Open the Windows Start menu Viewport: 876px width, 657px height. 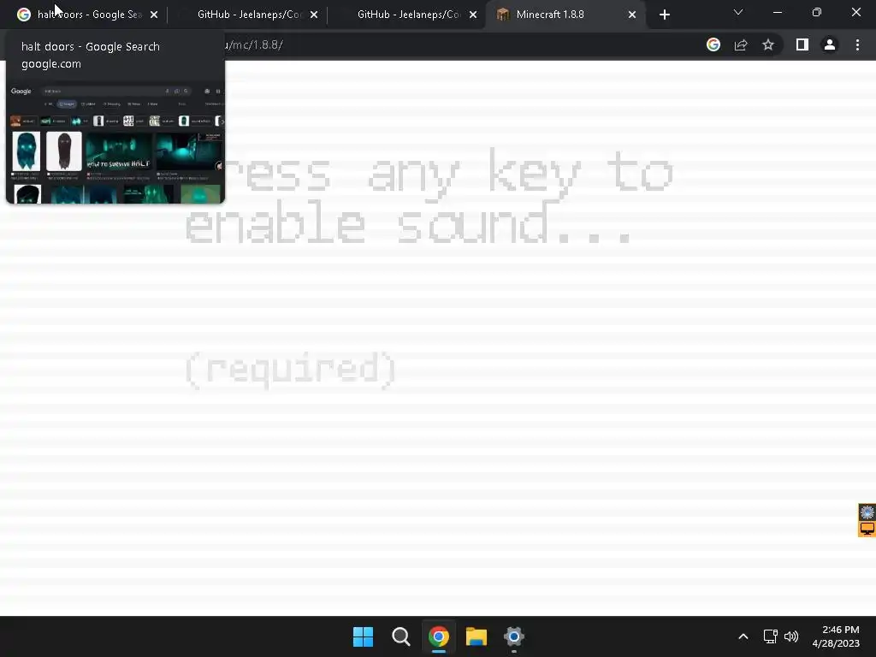coord(363,636)
